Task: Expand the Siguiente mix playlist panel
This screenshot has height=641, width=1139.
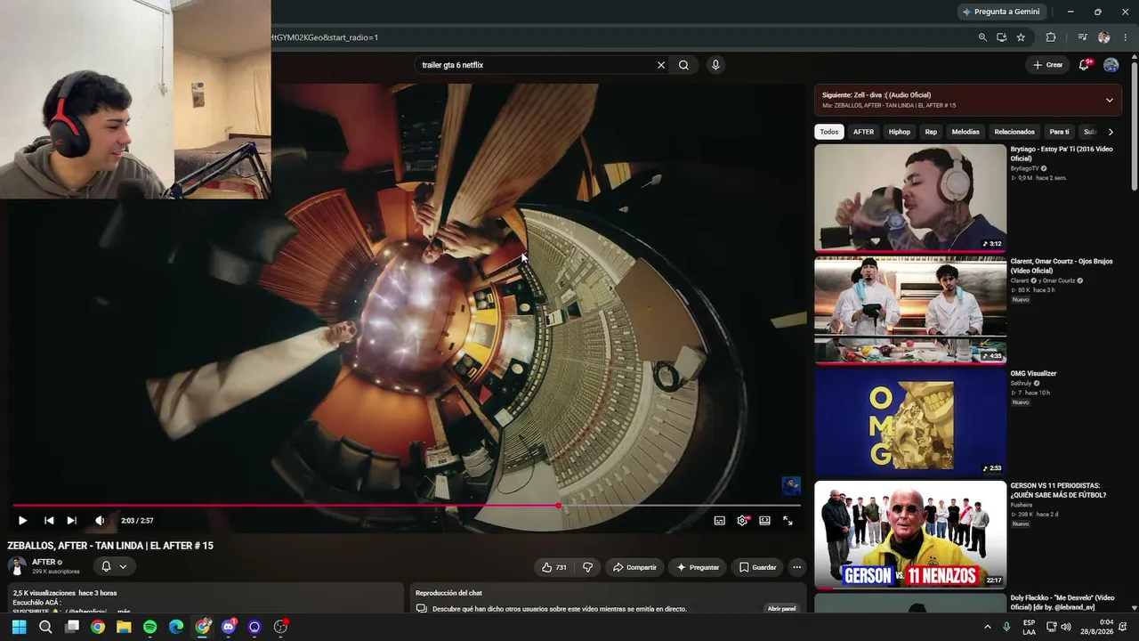Action: (1109, 100)
